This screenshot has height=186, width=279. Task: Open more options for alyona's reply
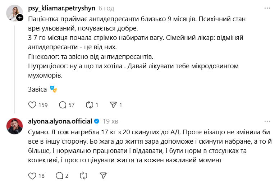(267, 121)
